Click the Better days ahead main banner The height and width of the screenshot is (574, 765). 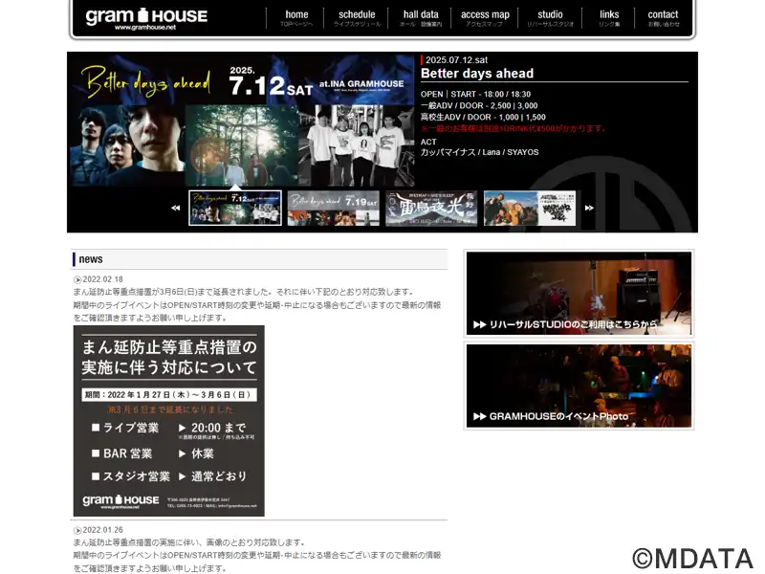(x=243, y=121)
